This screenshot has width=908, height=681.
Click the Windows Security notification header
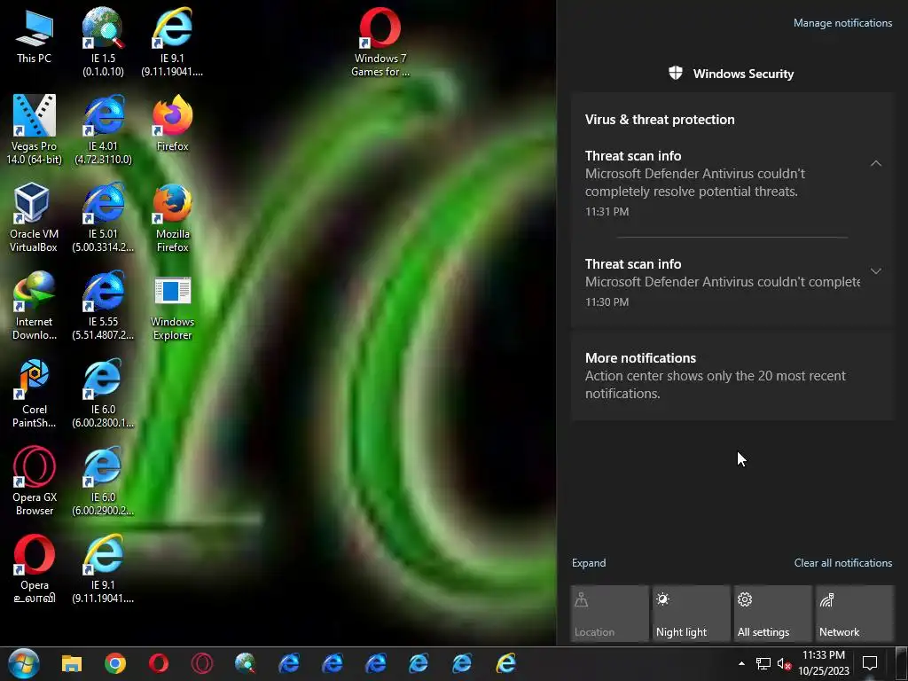[x=732, y=74]
